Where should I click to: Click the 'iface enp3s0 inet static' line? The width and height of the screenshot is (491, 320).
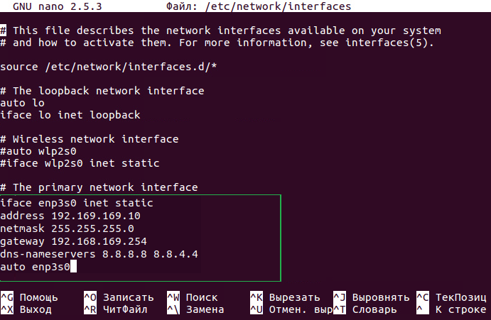pyautogui.click(x=77, y=204)
